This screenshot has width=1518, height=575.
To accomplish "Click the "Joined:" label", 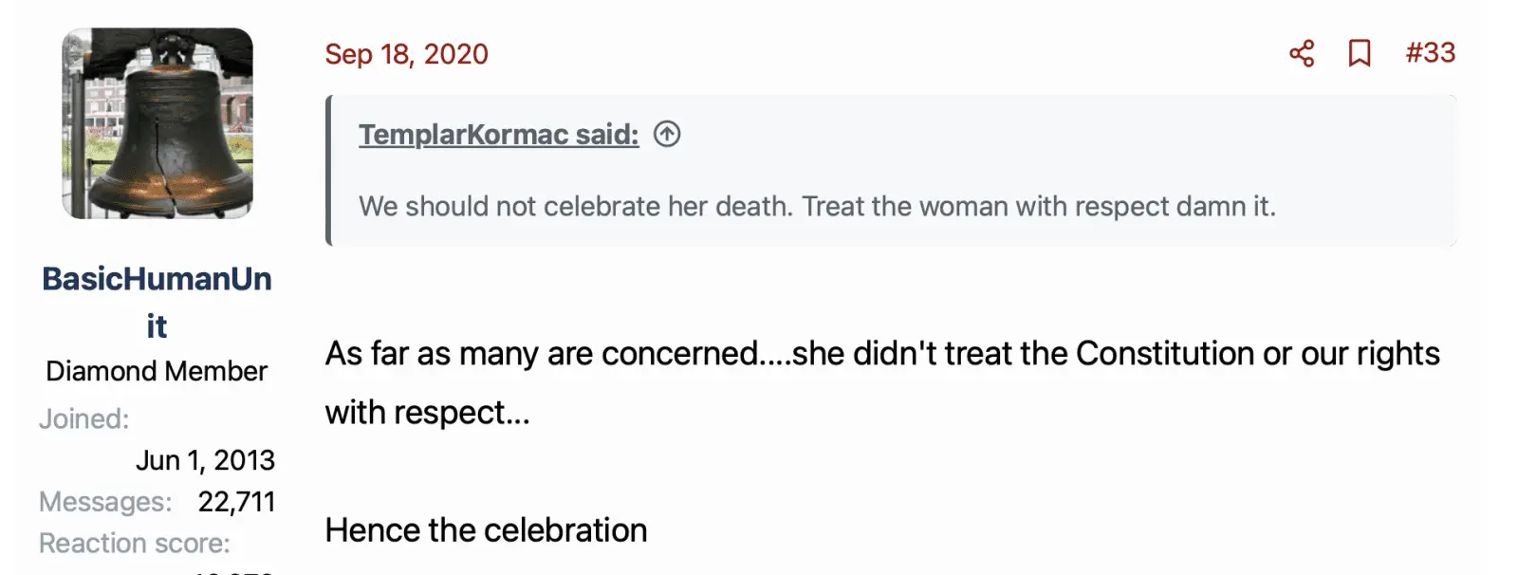I will coord(83,418).
